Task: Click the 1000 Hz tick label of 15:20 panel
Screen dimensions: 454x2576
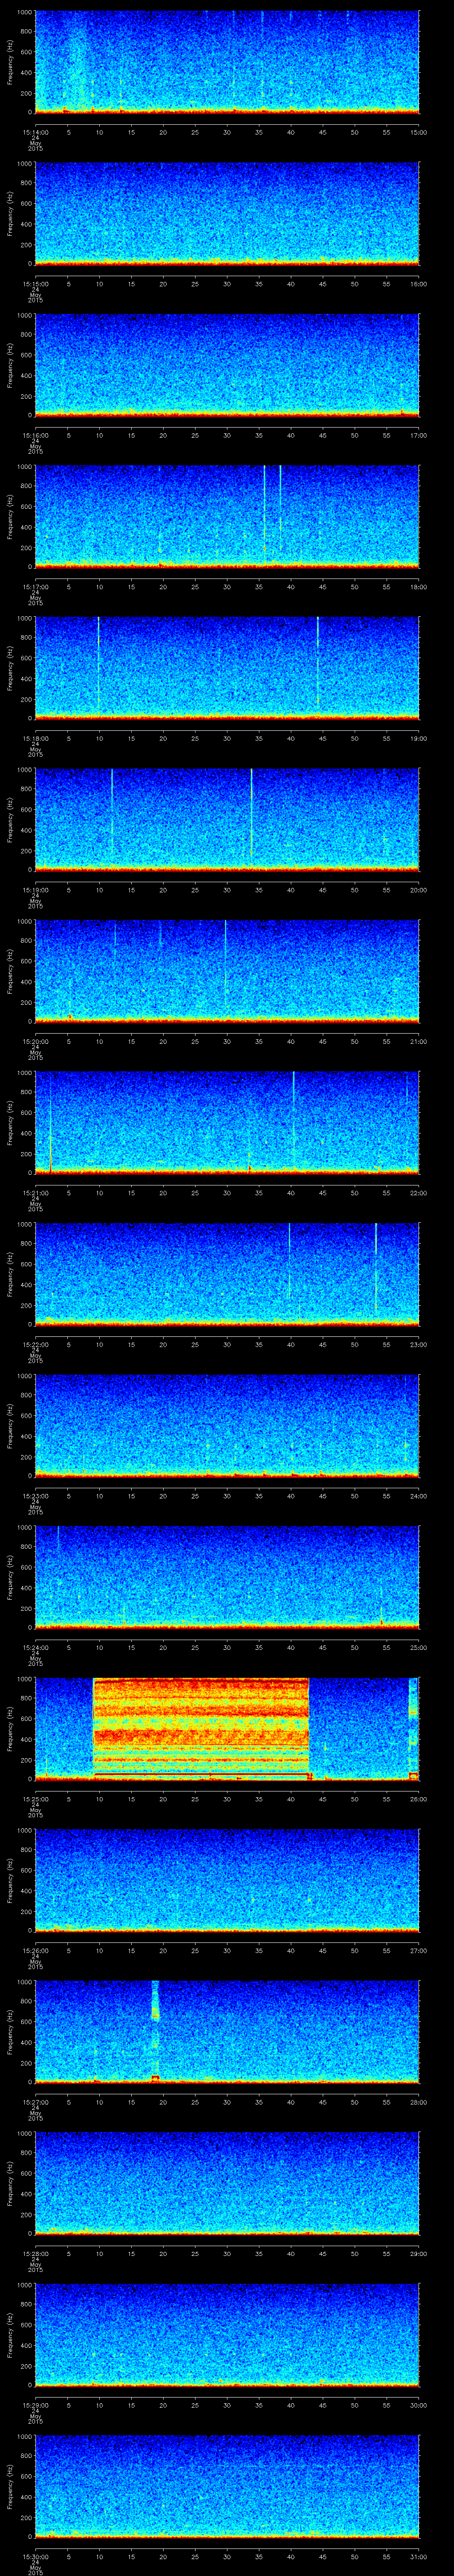Action: (24, 922)
